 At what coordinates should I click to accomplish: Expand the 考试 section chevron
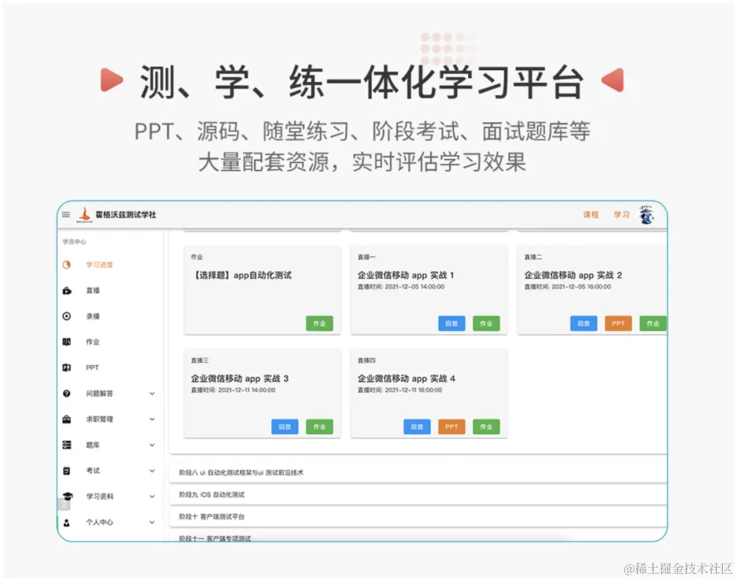point(151,470)
